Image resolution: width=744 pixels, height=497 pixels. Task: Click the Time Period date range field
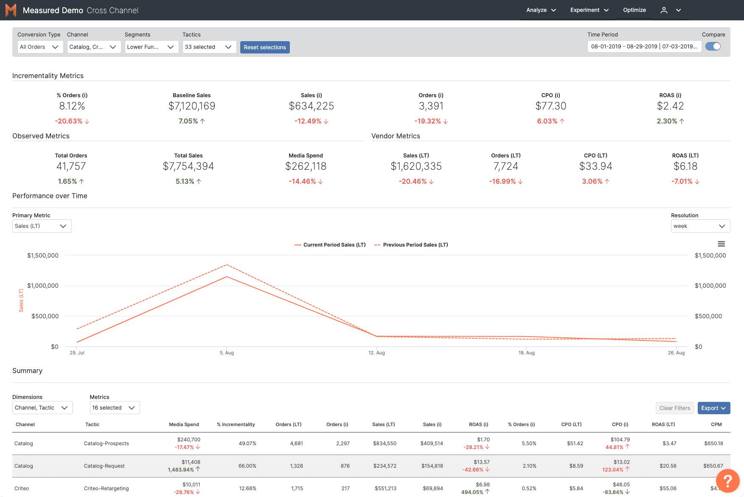(x=644, y=47)
